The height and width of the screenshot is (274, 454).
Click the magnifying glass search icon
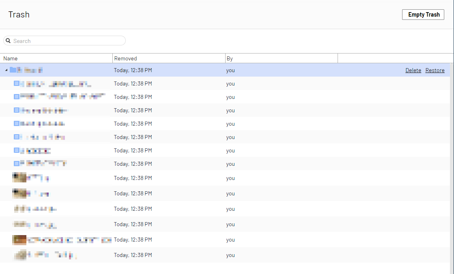click(8, 41)
